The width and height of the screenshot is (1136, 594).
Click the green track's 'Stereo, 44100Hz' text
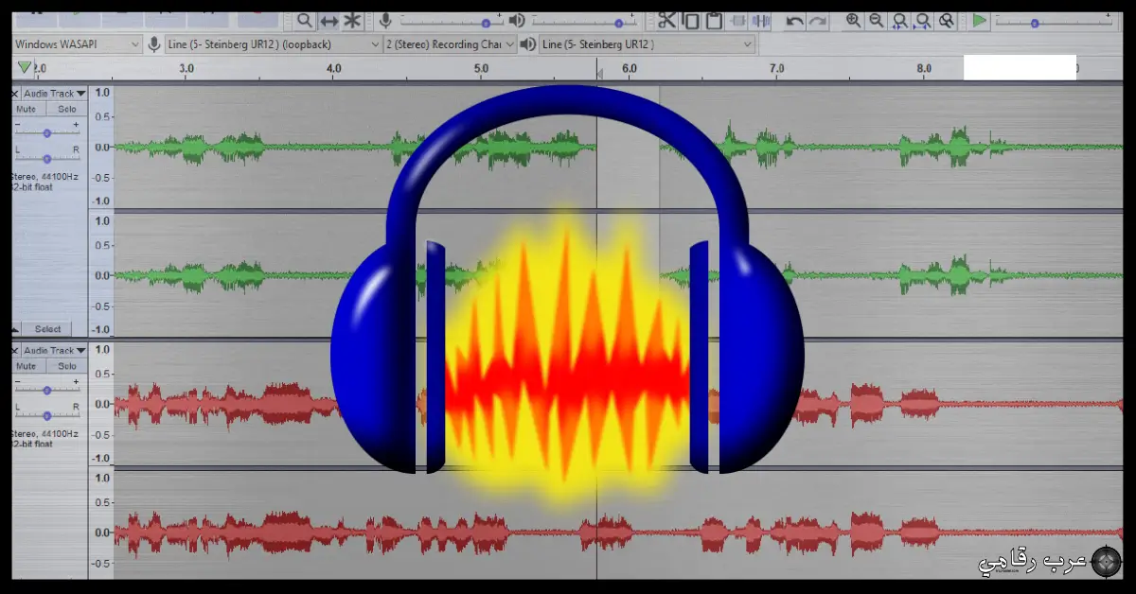point(44,177)
